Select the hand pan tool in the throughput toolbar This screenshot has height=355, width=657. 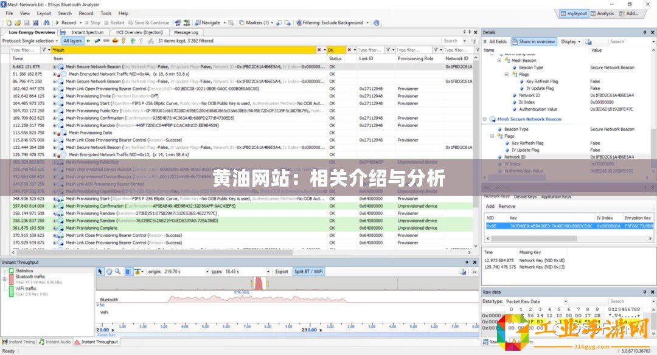109,272
